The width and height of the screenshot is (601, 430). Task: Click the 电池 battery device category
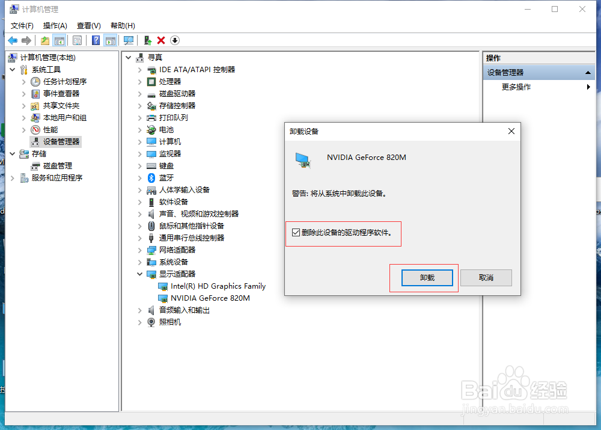(166, 130)
